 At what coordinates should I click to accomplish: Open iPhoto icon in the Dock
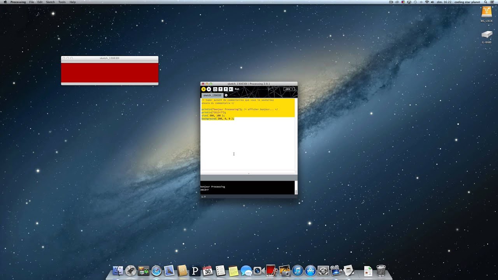pyautogui.click(x=285, y=271)
